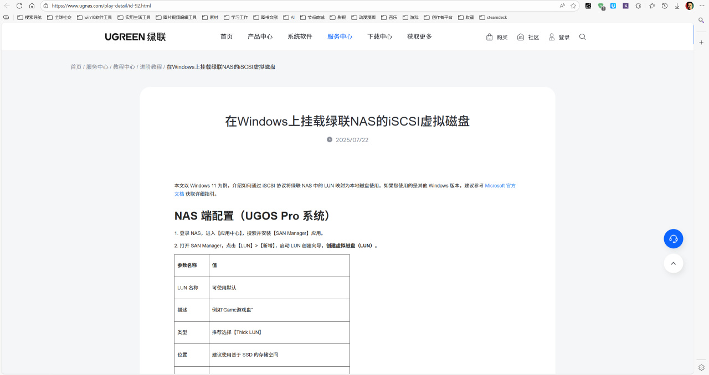Click 首页 in the breadcrumb
709x375 pixels.
(76, 67)
